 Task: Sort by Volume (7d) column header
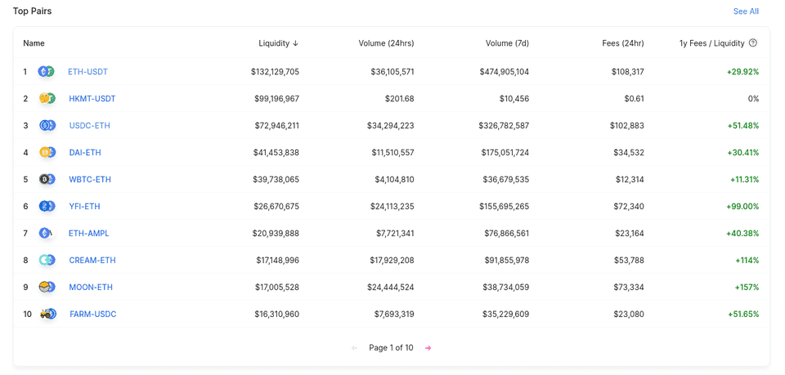coord(507,43)
